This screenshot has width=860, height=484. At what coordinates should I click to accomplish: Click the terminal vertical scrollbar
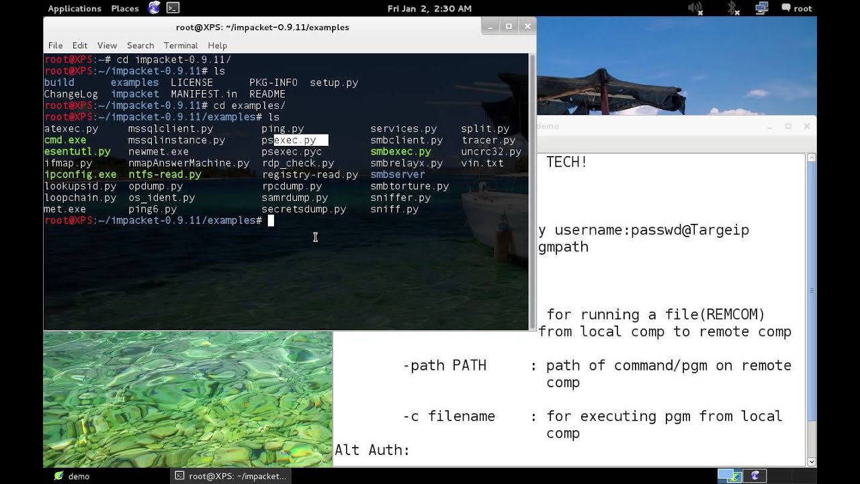click(532, 192)
